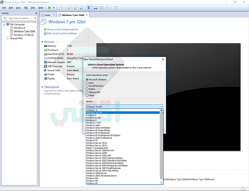Click the message log icon in status bar
Image resolution: width=249 pixels, height=191 pixels.
click(243, 189)
